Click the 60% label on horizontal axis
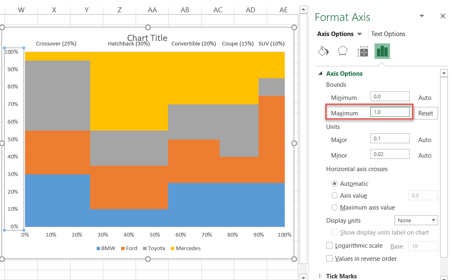The height and width of the screenshot is (280, 454). pos(181,235)
